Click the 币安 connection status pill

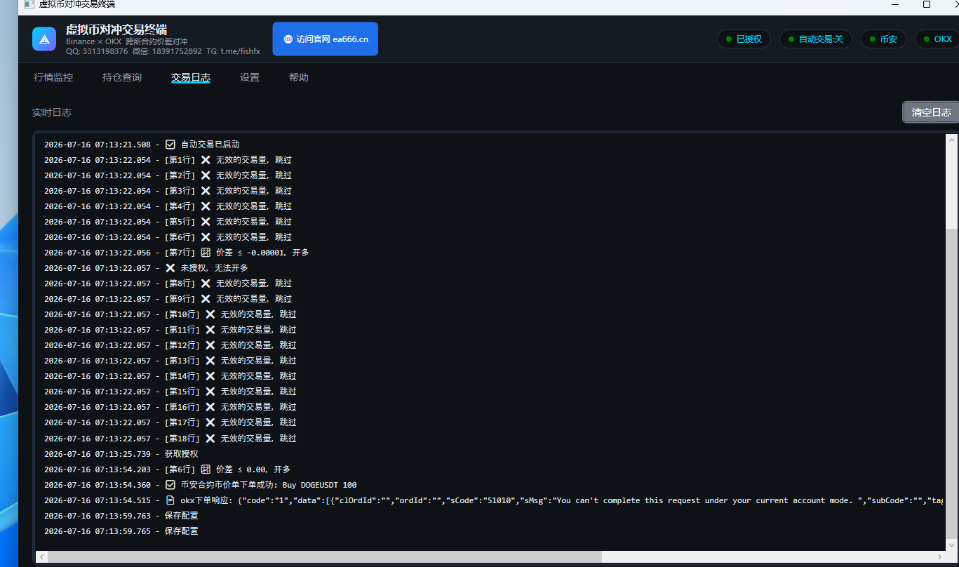pos(883,39)
